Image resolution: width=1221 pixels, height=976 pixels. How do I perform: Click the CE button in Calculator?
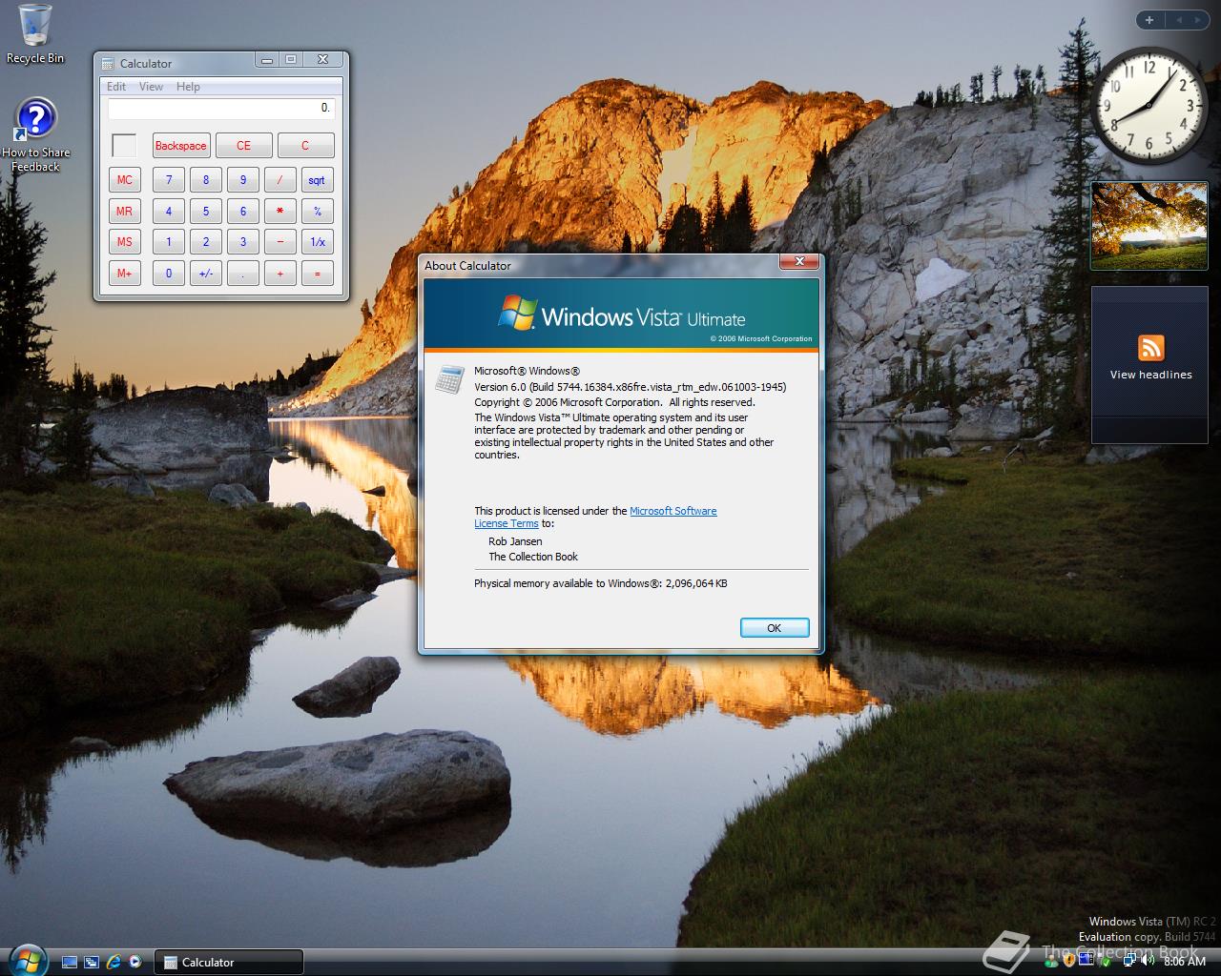coord(243,146)
